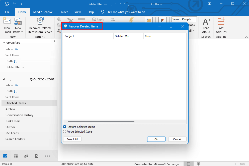The height and width of the screenshot is (166, 249).
Task: Open Deleted Items under Favorites
Action: (30, 67)
